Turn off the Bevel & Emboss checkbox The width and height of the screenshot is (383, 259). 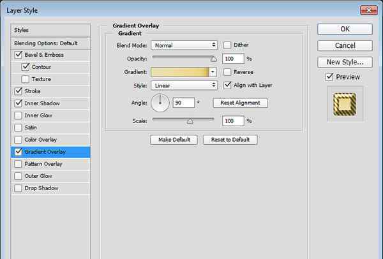[17, 55]
